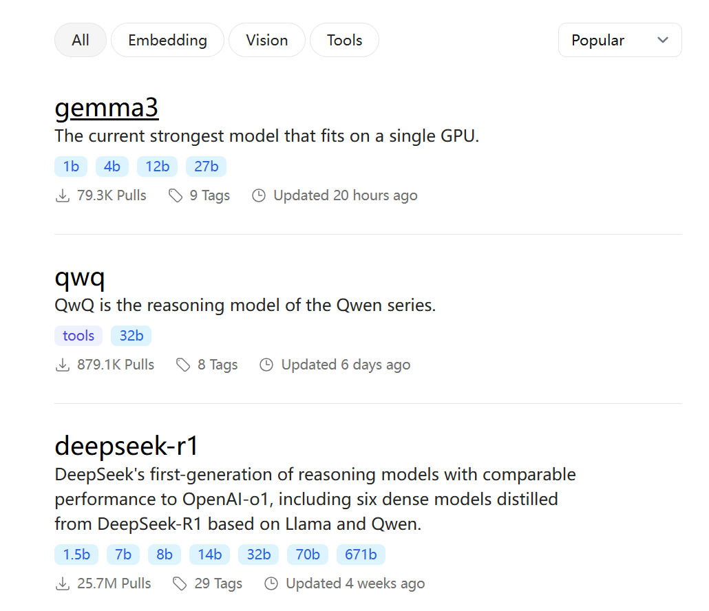Image resolution: width=709 pixels, height=611 pixels.
Task: Switch to the Embedding filter tab
Action: click(x=168, y=40)
